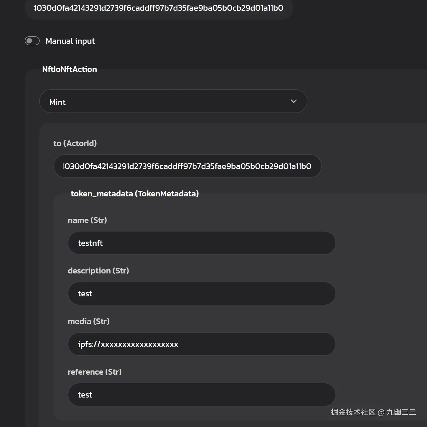Click the '@ 九幽三三' author watermark

pos(397,412)
